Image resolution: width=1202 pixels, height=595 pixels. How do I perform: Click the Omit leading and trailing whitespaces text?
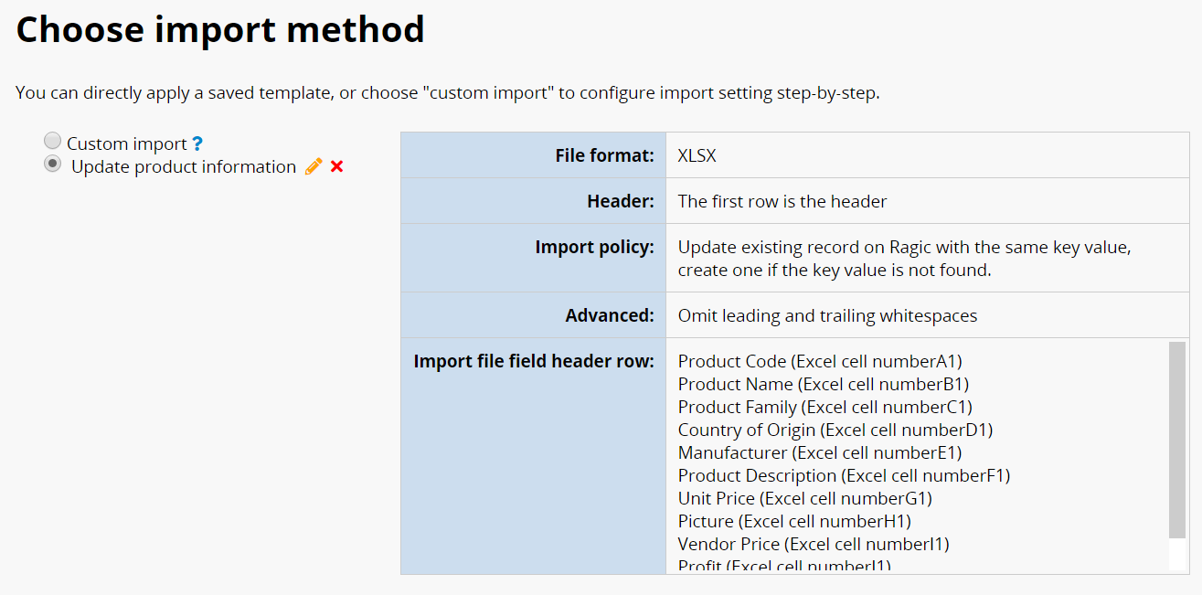click(x=827, y=315)
